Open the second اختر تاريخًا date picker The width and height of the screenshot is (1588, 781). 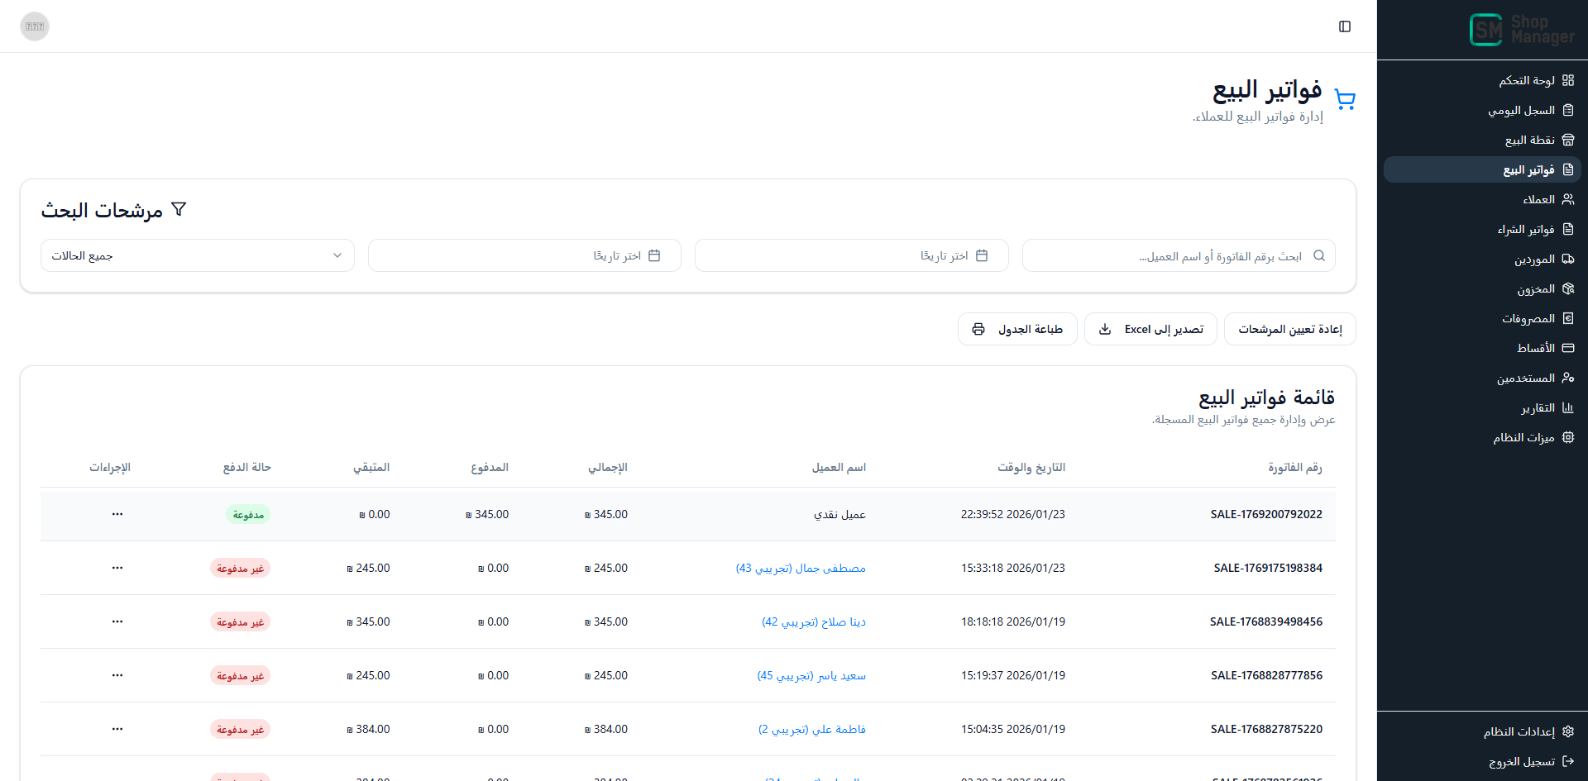524,255
